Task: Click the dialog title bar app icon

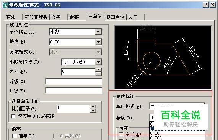Action: tap(5, 5)
